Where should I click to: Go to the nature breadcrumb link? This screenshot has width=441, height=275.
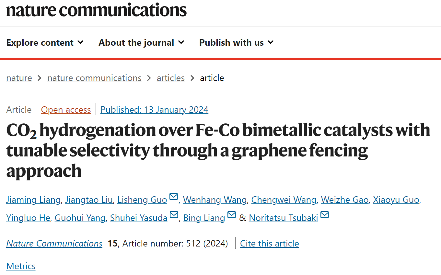coord(19,78)
